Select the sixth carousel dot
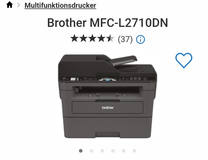This screenshot has width=208, height=160. (134, 151)
